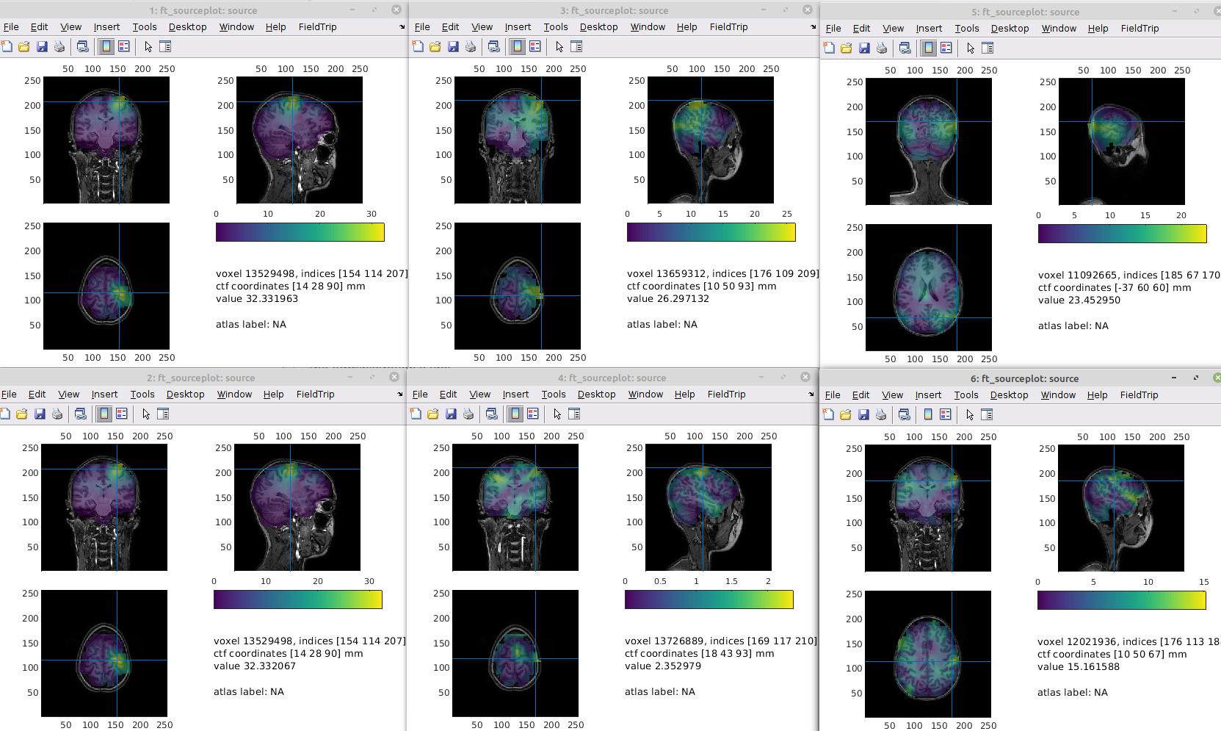
Task: Open the Edit menu in window 6
Action: point(861,395)
